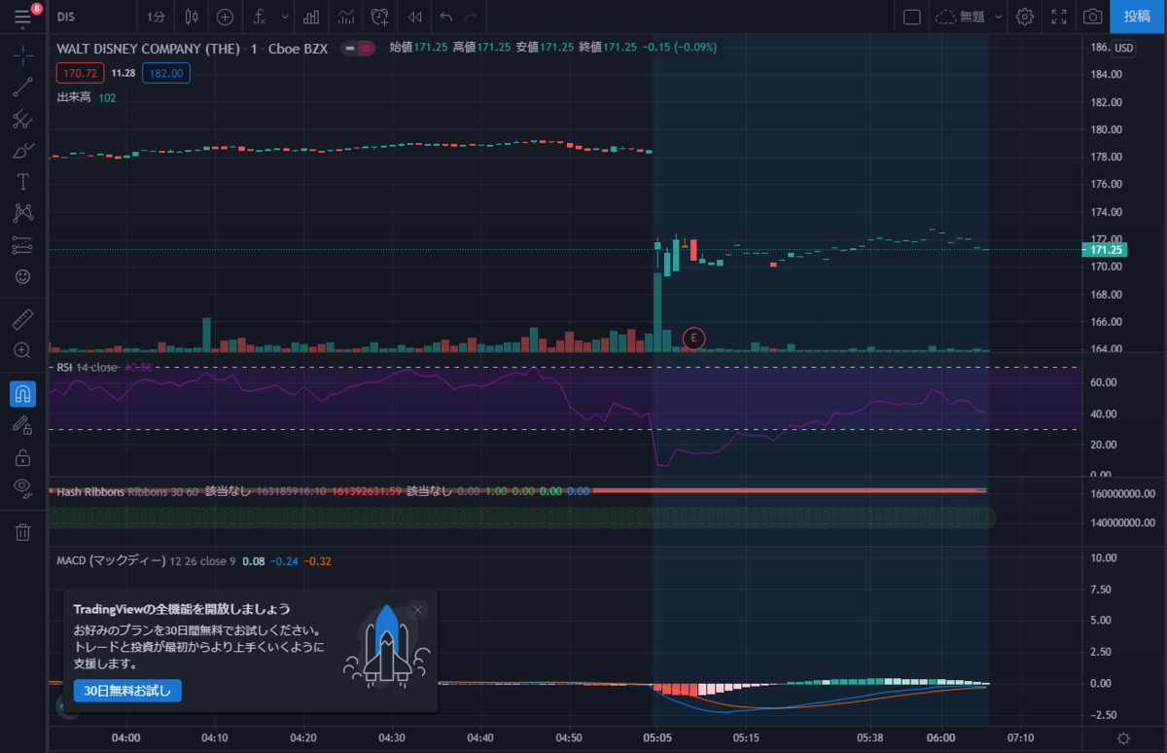
Task: Toggle stay in drawing mode pencil-lock
Action: click(x=23, y=424)
